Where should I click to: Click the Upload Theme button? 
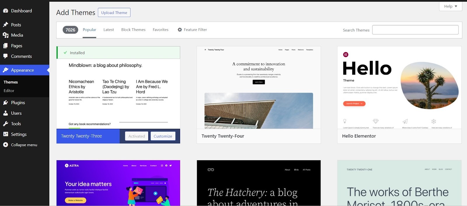click(114, 13)
